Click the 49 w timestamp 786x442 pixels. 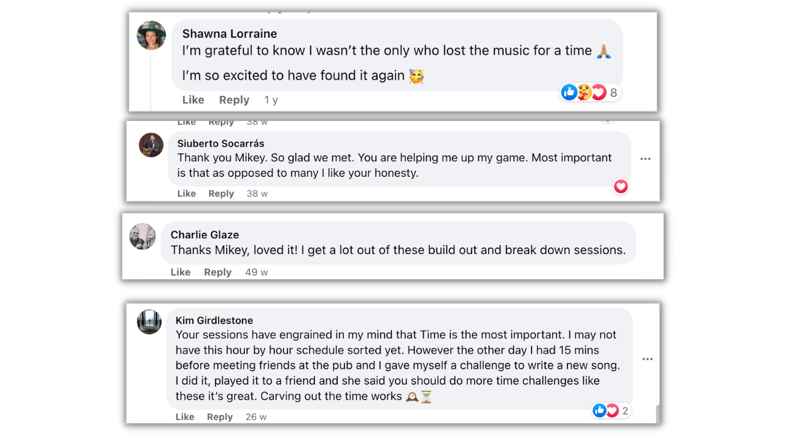point(257,272)
